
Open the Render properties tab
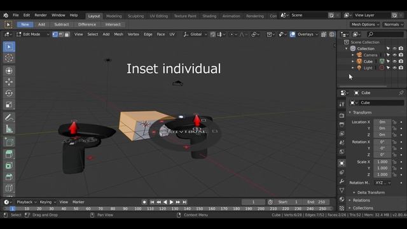(342, 116)
